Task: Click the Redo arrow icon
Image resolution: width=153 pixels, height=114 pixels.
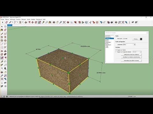Action: (x=105, y=22)
